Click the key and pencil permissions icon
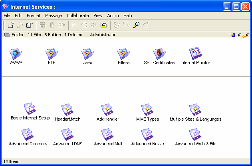 (246, 35)
